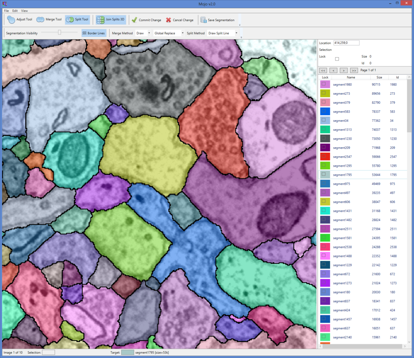This screenshot has height=358, width=414.
Task: Lock segment1295 via its checkbox
Action: pos(324,165)
